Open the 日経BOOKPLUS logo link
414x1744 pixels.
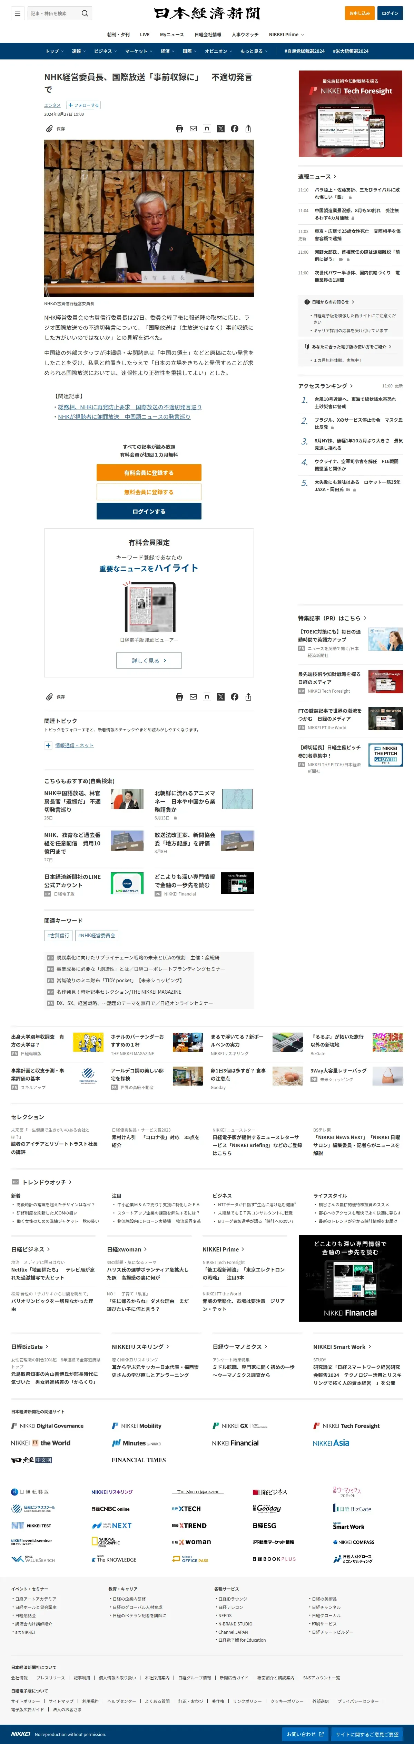click(274, 1558)
